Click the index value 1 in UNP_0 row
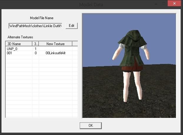Viewport: 183px width, 135px height. tap(36, 49)
